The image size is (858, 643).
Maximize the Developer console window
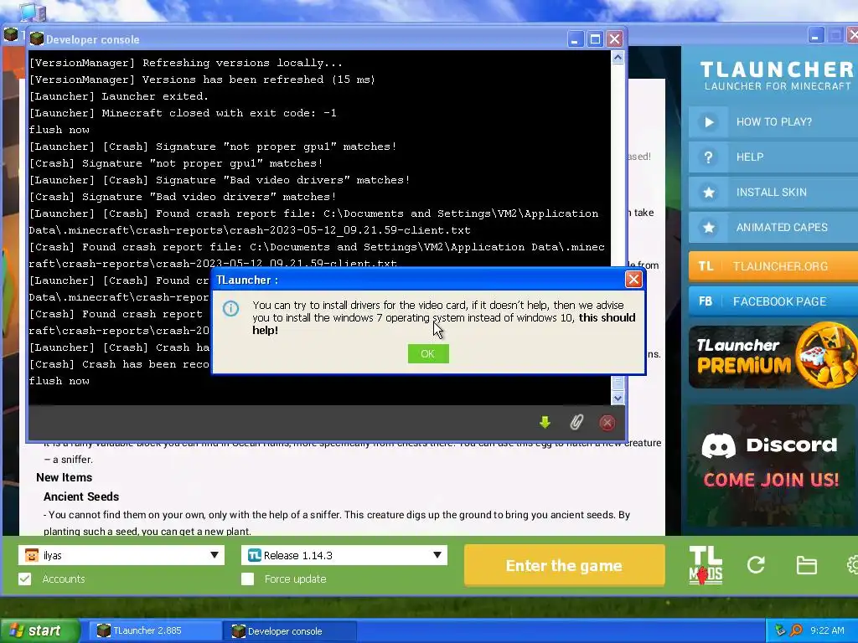click(x=595, y=39)
